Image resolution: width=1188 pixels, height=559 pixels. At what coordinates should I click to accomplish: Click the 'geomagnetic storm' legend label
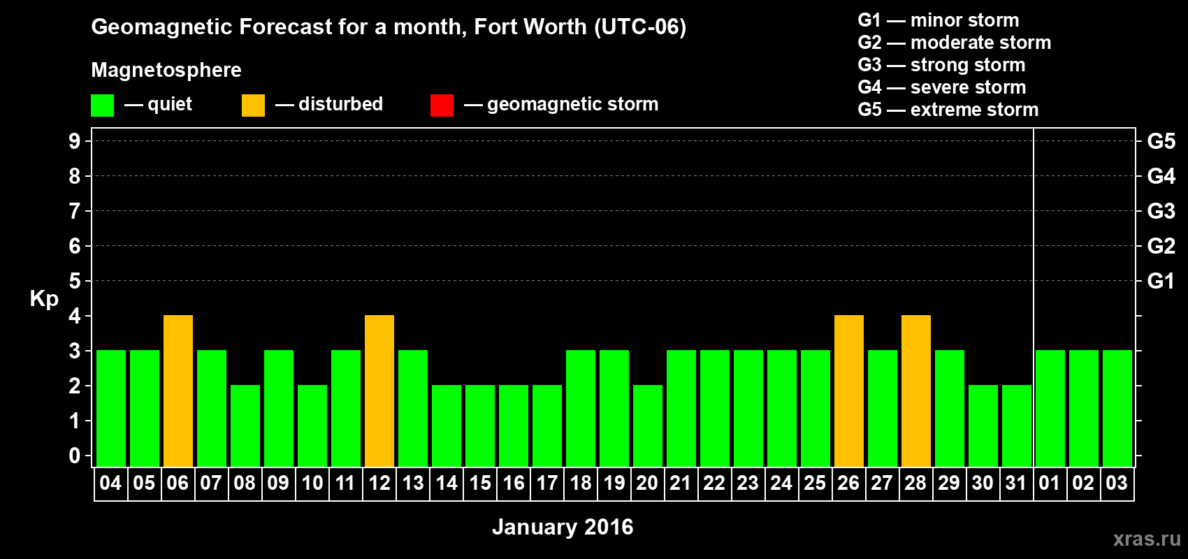[573, 104]
